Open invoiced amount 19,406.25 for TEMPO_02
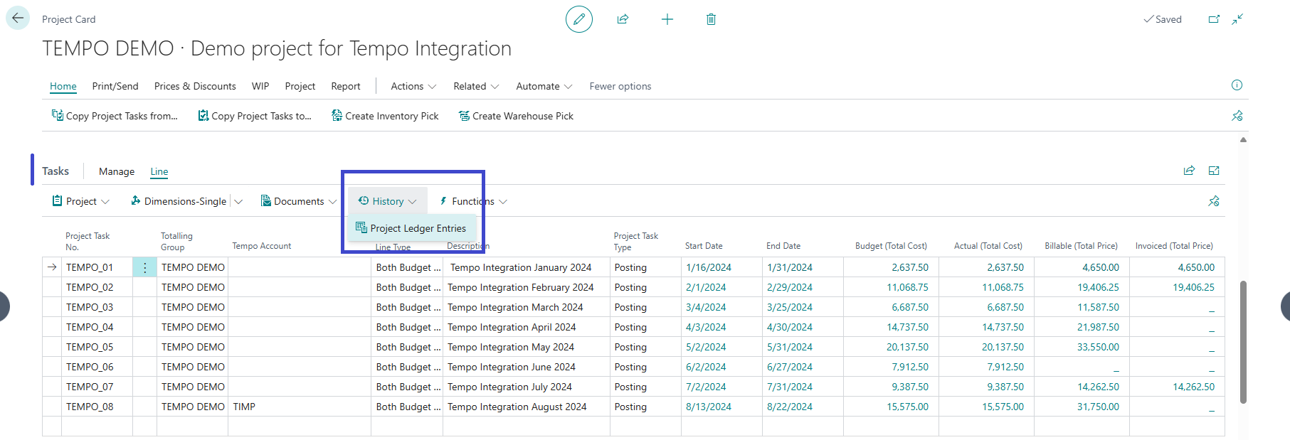This screenshot has height=440, width=1290. 1193,287
